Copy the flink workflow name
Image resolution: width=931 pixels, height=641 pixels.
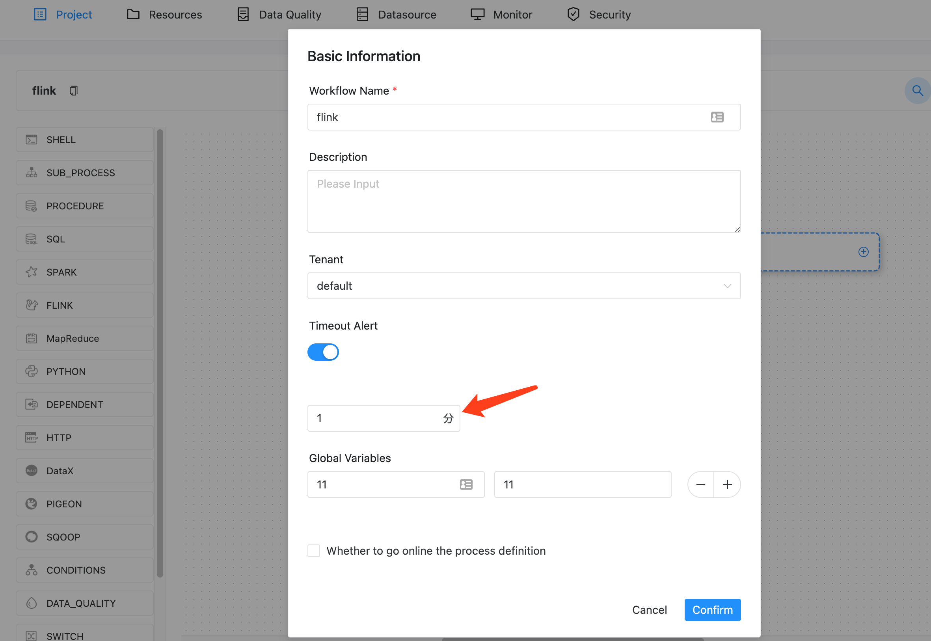(x=73, y=90)
